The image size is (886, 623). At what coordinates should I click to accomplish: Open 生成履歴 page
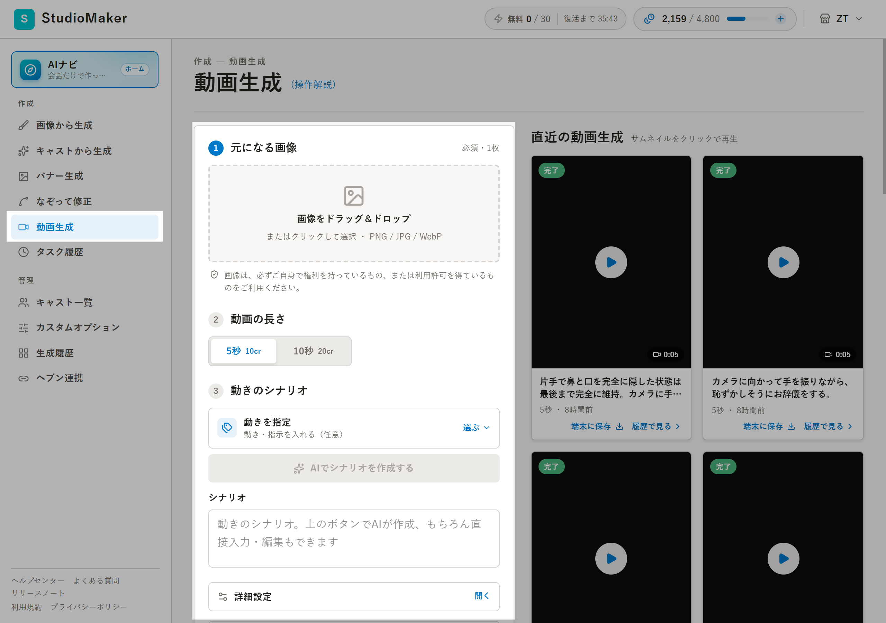click(x=84, y=353)
